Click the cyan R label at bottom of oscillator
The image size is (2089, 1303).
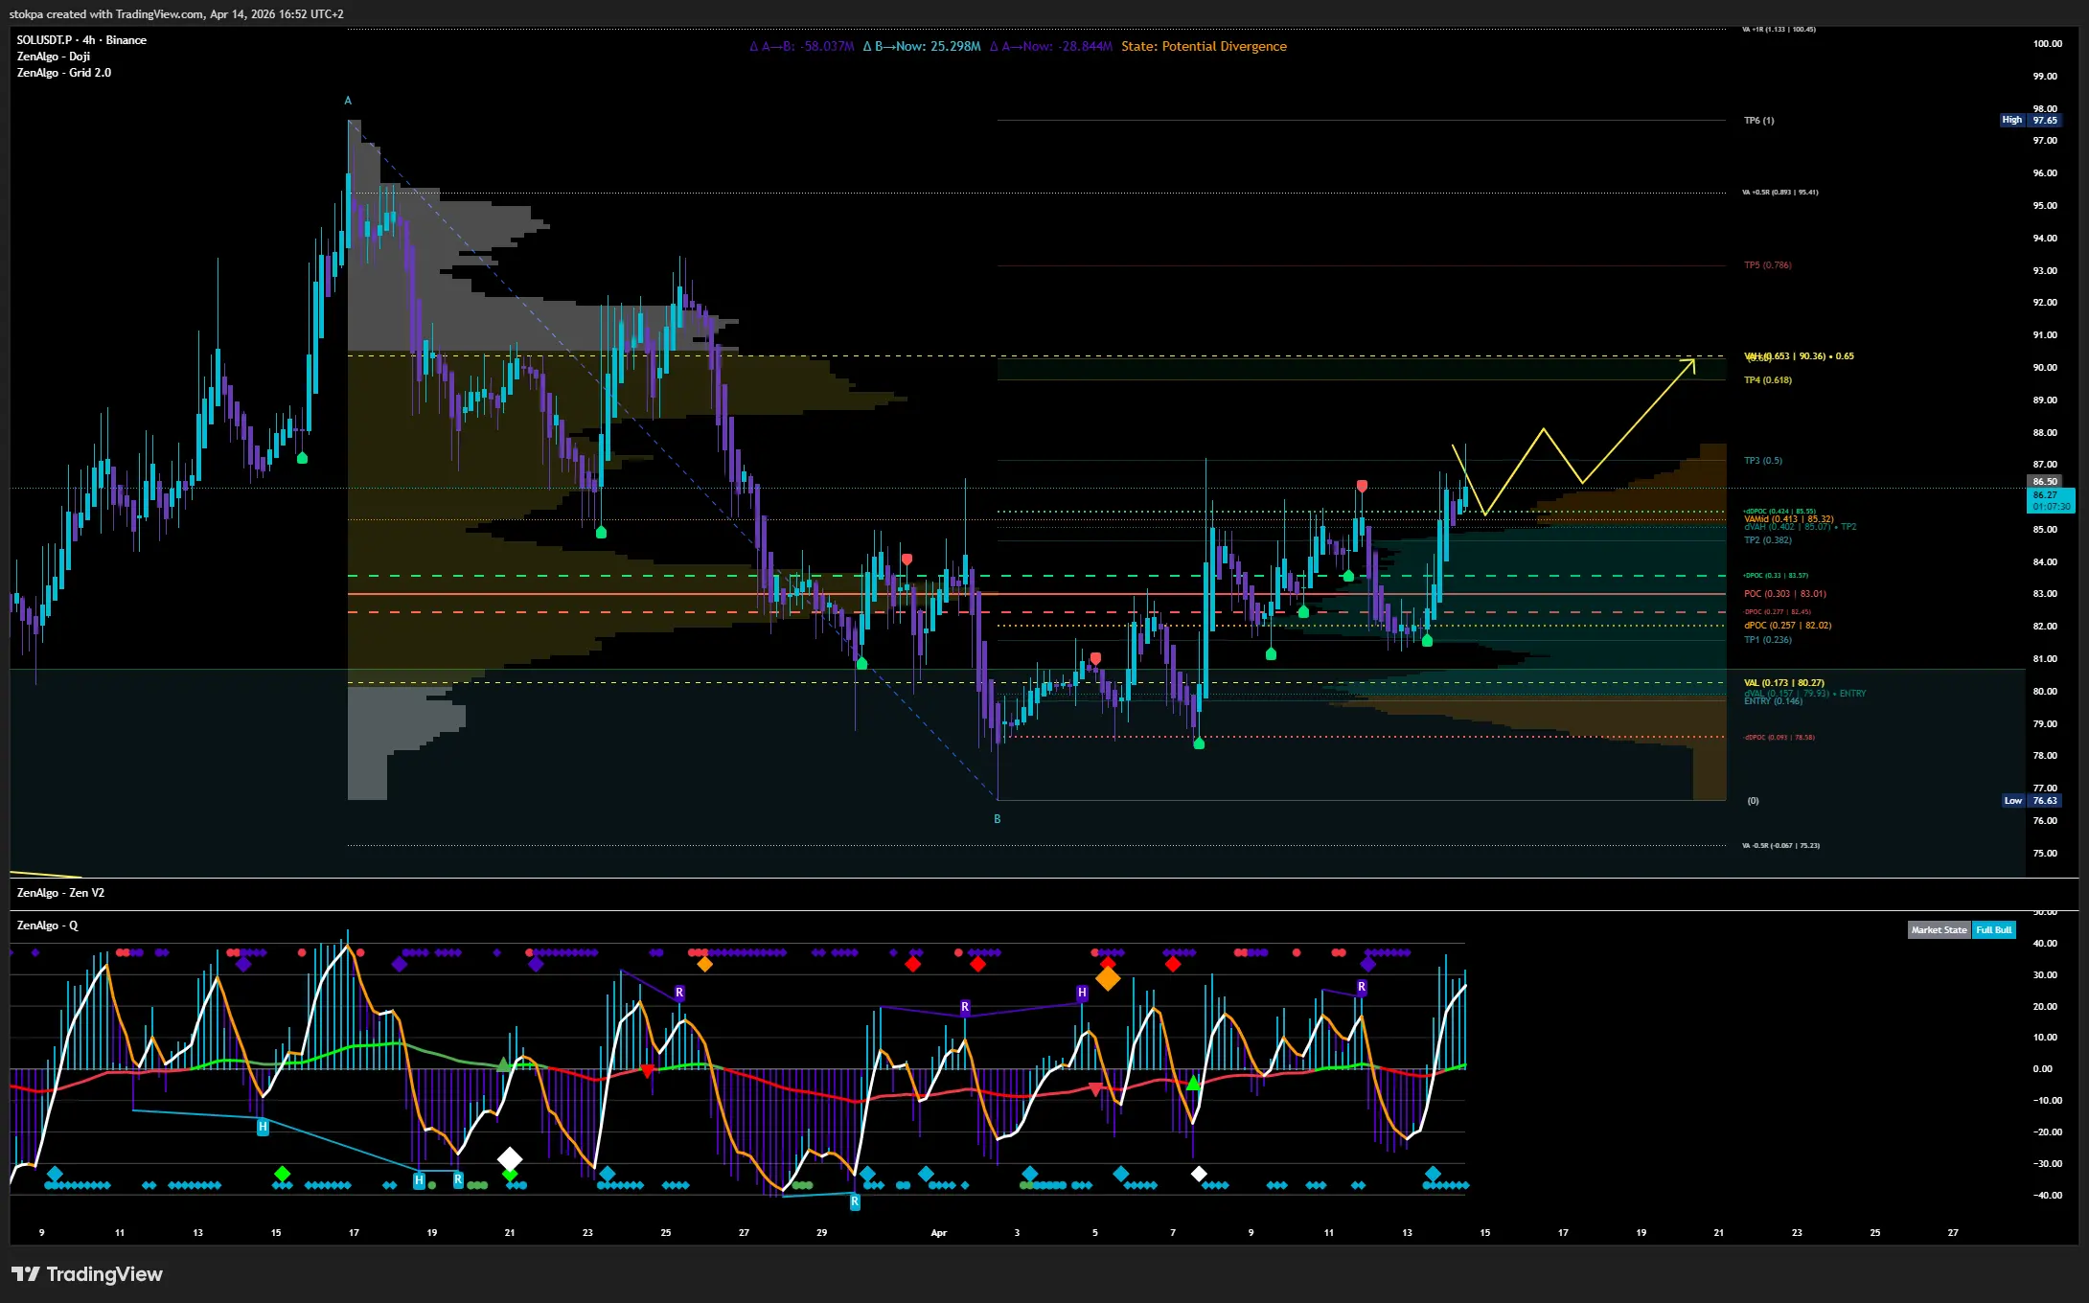point(855,1201)
